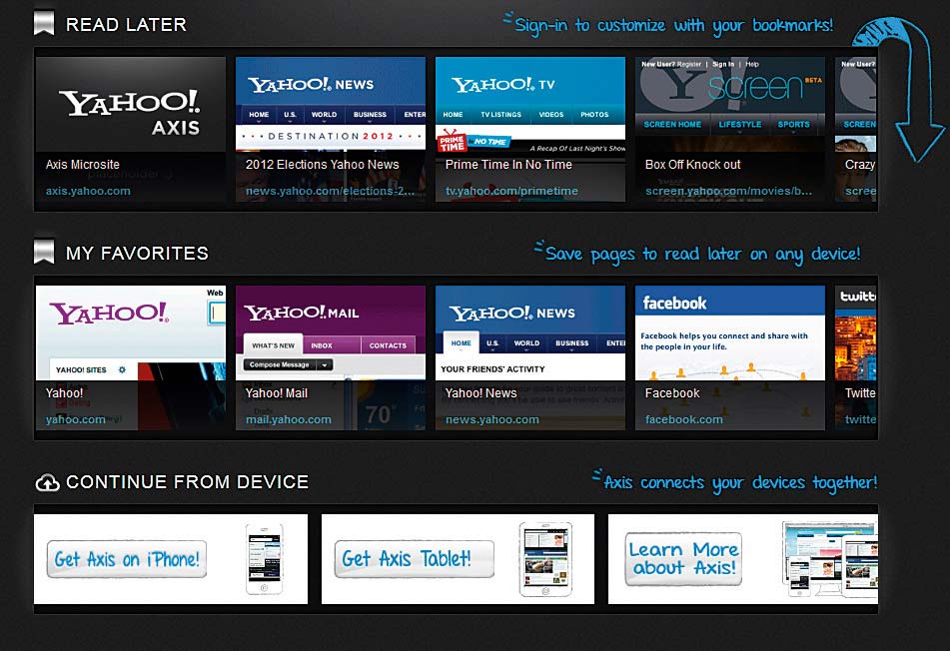Open the purple Yahoo! homepage favorite thumbnail
The width and height of the screenshot is (950, 651).
pyautogui.click(x=131, y=357)
